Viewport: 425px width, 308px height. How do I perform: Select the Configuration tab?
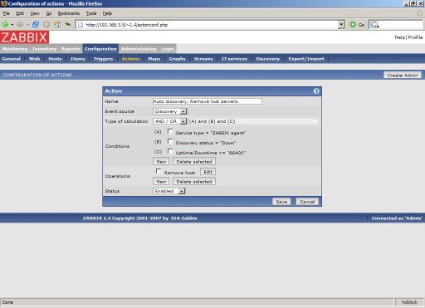point(100,49)
